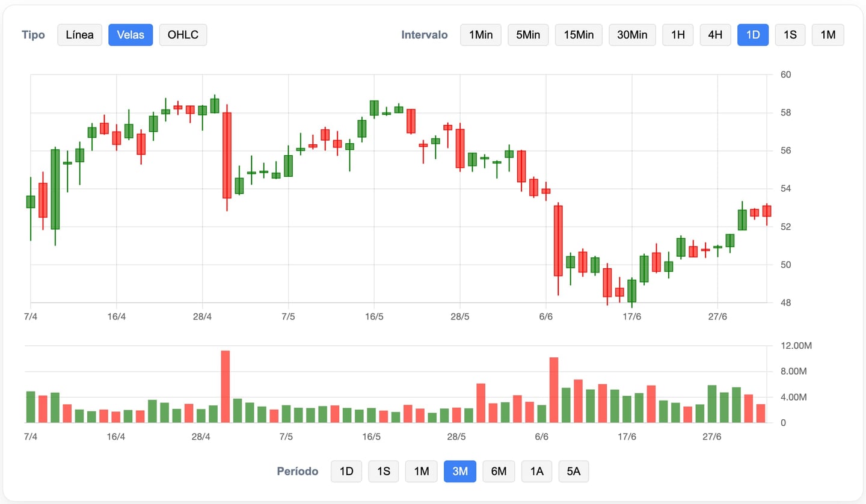The height and width of the screenshot is (504, 866).
Task: Set Período to 1S
Action: pyautogui.click(x=384, y=472)
